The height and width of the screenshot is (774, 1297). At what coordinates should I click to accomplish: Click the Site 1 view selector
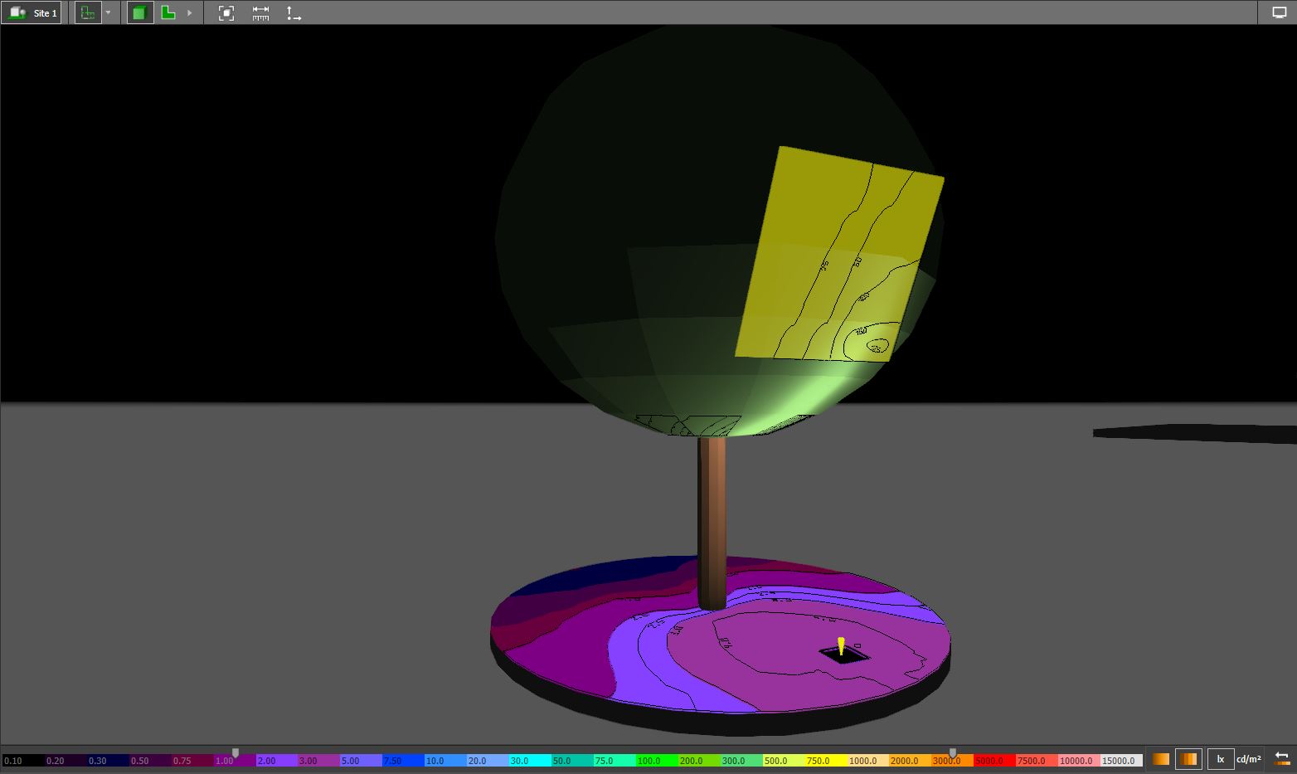click(x=32, y=13)
